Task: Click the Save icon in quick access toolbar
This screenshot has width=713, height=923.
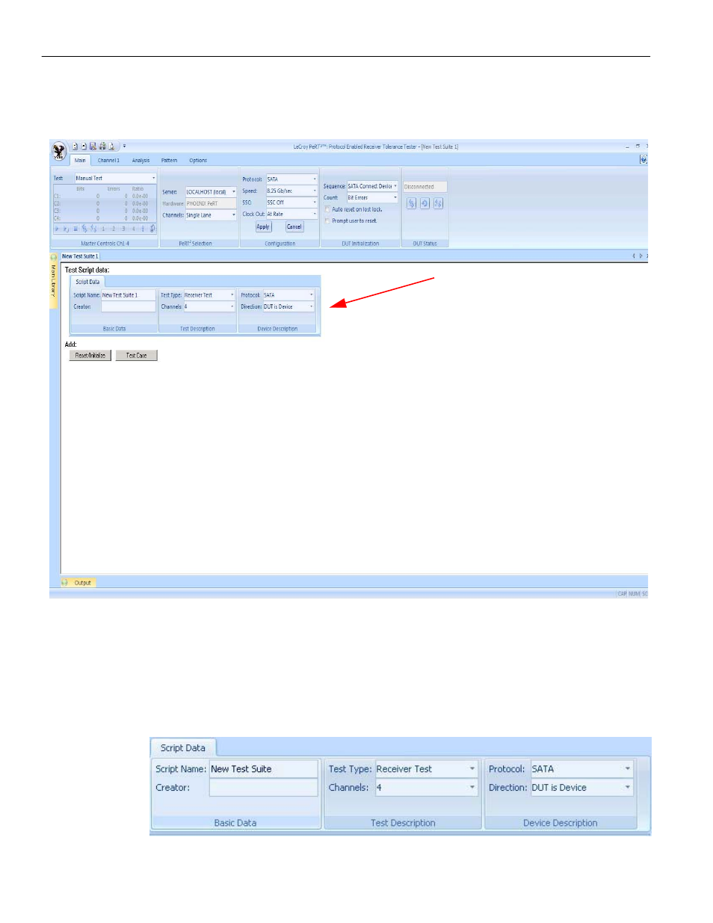Action: (93, 146)
